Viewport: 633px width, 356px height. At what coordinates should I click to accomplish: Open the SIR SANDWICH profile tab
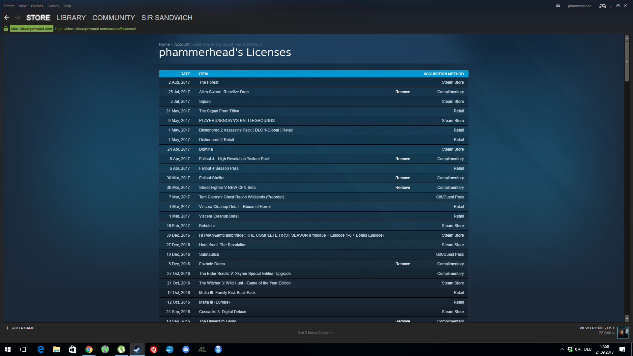coord(167,18)
